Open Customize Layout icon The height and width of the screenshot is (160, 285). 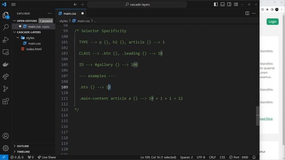(x=236, y=4)
